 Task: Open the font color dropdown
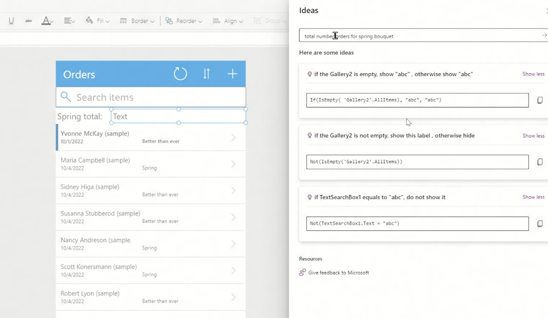(x=48, y=21)
